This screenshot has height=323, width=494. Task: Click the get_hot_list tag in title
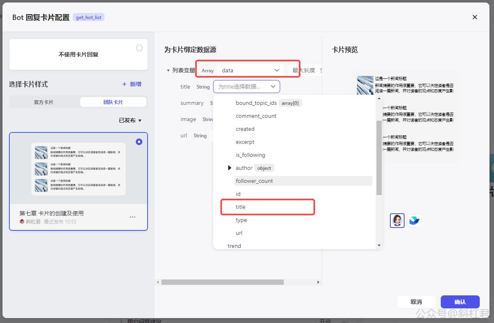coord(89,17)
